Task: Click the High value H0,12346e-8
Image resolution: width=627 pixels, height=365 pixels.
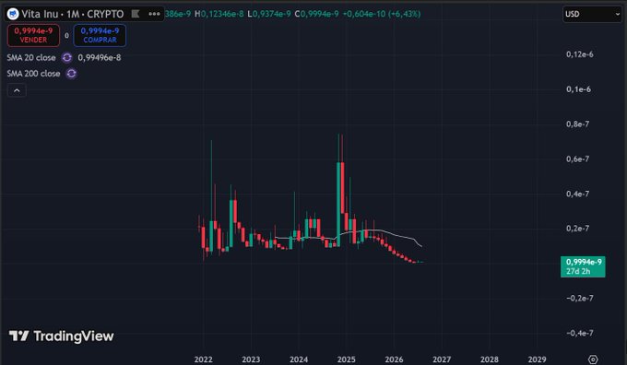Action: click(x=219, y=14)
